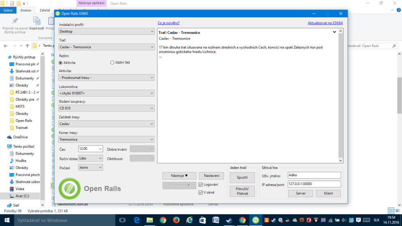The image size is (402, 226).
Task: Open OneDrive in the Explorer sidebar
Action: tap(20, 137)
